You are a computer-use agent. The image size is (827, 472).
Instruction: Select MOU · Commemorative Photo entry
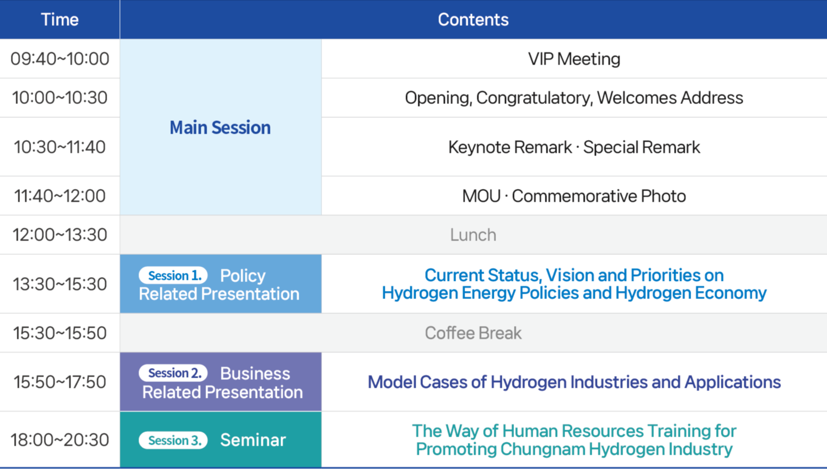point(574,196)
